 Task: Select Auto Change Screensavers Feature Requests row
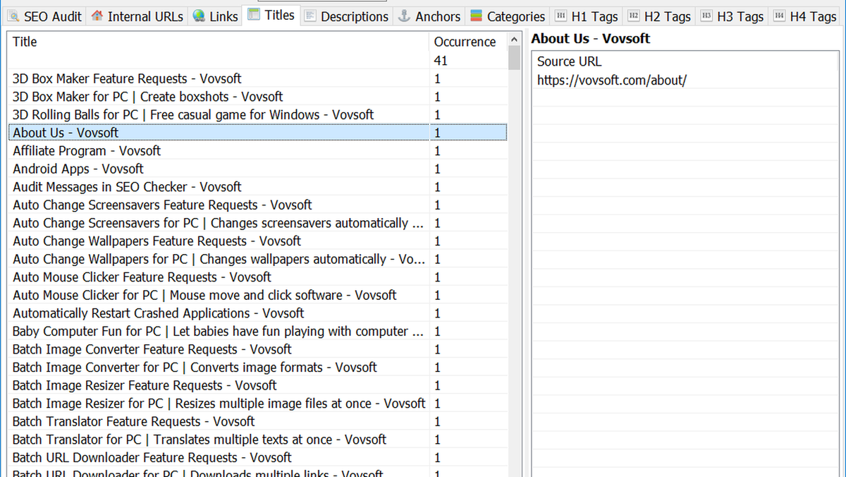click(257, 205)
